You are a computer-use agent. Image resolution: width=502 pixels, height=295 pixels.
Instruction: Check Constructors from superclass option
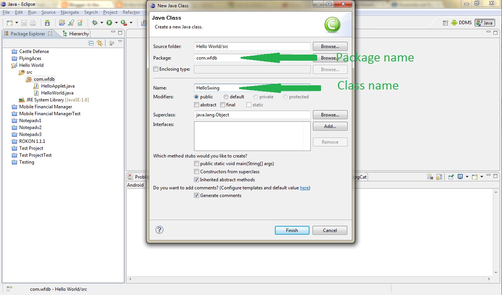click(x=197, y=172)
